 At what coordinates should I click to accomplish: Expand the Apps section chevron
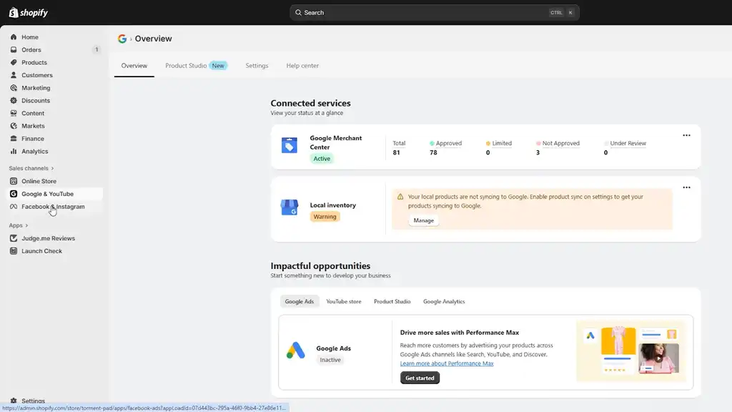[x=26, y=226]
